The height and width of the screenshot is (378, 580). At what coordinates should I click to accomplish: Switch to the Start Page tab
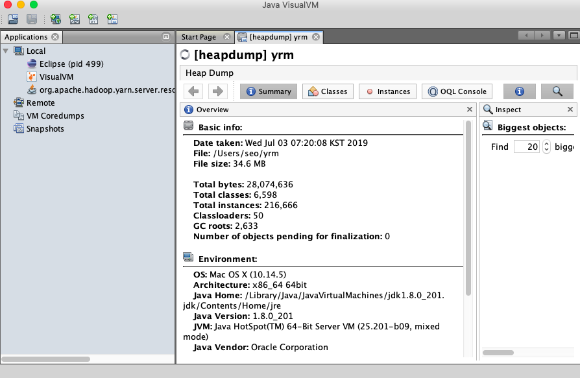(x=199, y=37)
